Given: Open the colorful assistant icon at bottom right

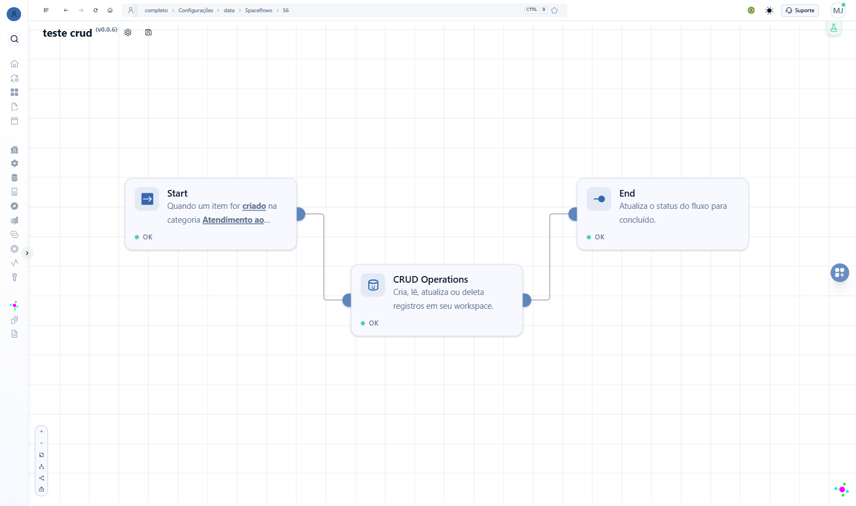Looking at the screenshot, I should (x=842, y=489).
